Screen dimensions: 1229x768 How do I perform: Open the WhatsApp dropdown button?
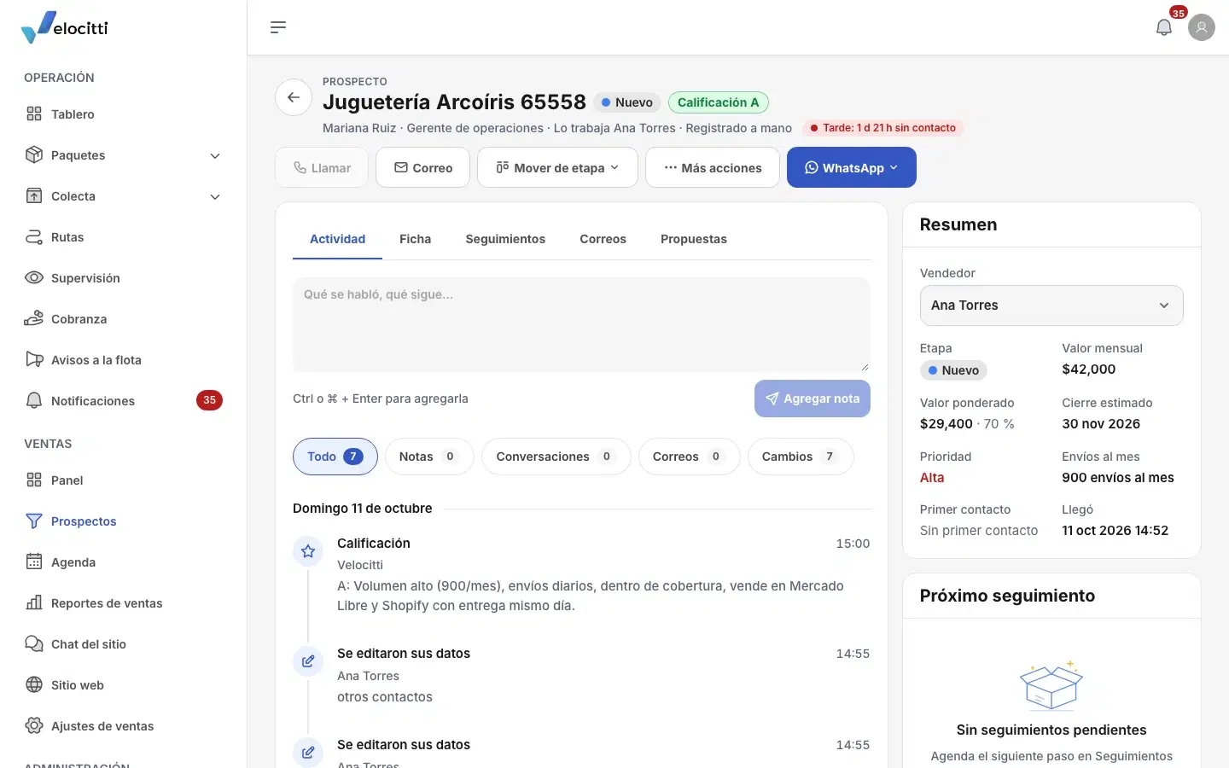click(x=852, y=167)
